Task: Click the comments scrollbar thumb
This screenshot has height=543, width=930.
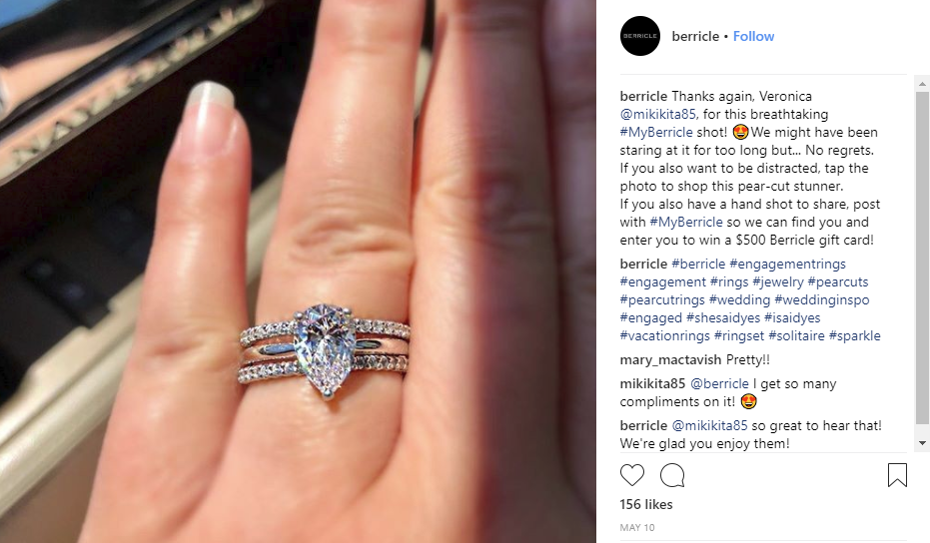Action: [922, 259]
